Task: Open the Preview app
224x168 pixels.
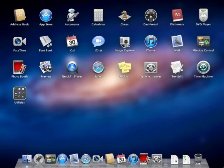Action: pyautogui.click(x=46, y=67)
